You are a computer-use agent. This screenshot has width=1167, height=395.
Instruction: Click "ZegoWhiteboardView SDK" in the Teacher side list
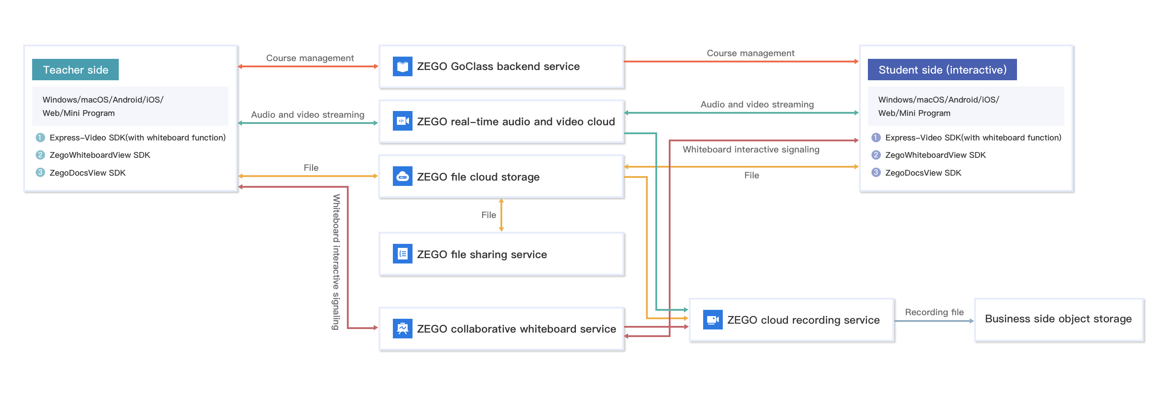click(x=100, y=155)
